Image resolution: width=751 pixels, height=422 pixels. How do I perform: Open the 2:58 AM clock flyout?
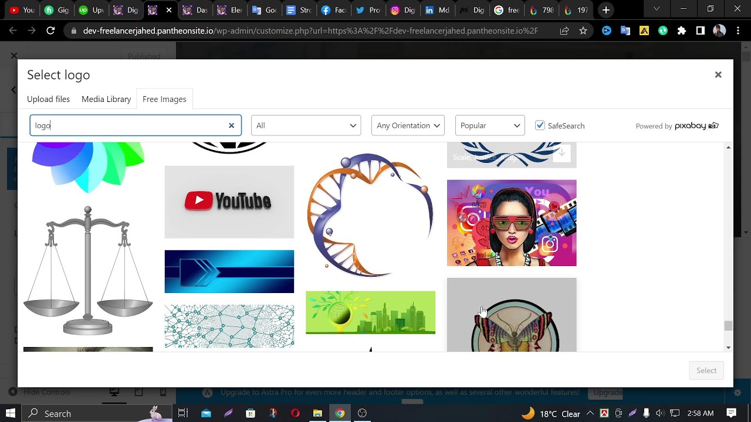click(699, 413)
